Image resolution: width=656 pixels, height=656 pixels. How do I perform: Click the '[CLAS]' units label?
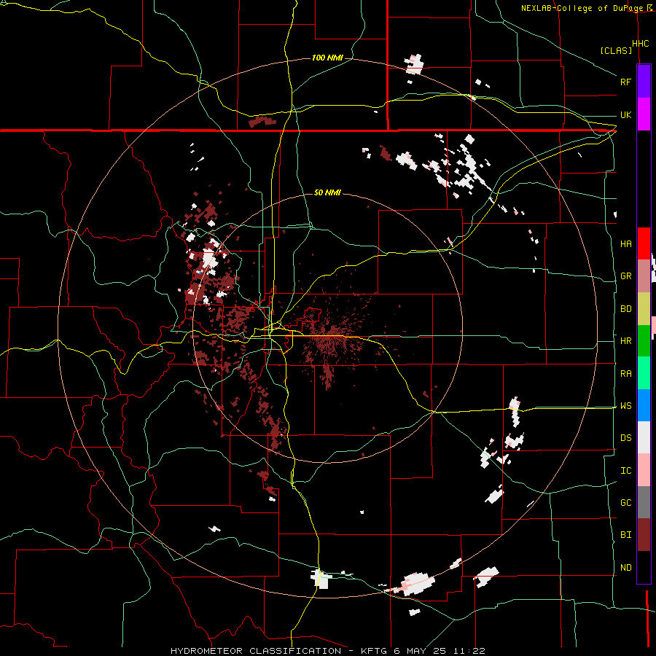(616, 50)
